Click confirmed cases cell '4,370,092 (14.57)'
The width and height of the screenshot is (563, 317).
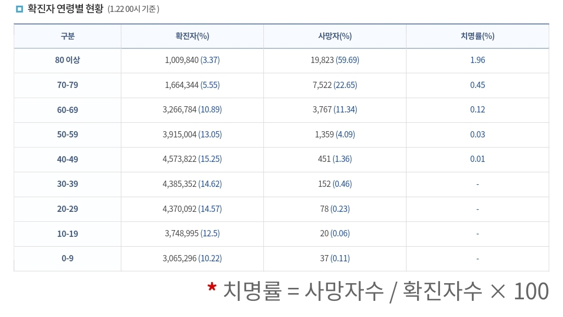[192, 209]
